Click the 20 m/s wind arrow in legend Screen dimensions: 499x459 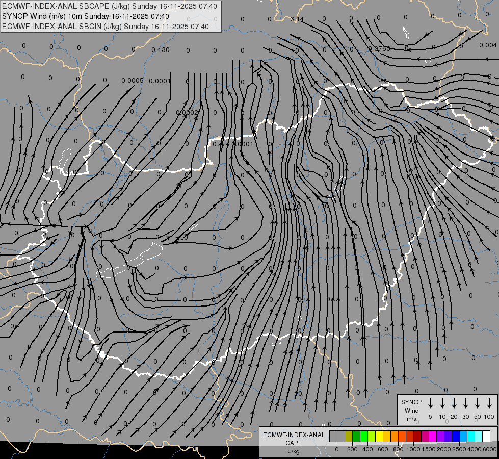[x=454, y=403]
